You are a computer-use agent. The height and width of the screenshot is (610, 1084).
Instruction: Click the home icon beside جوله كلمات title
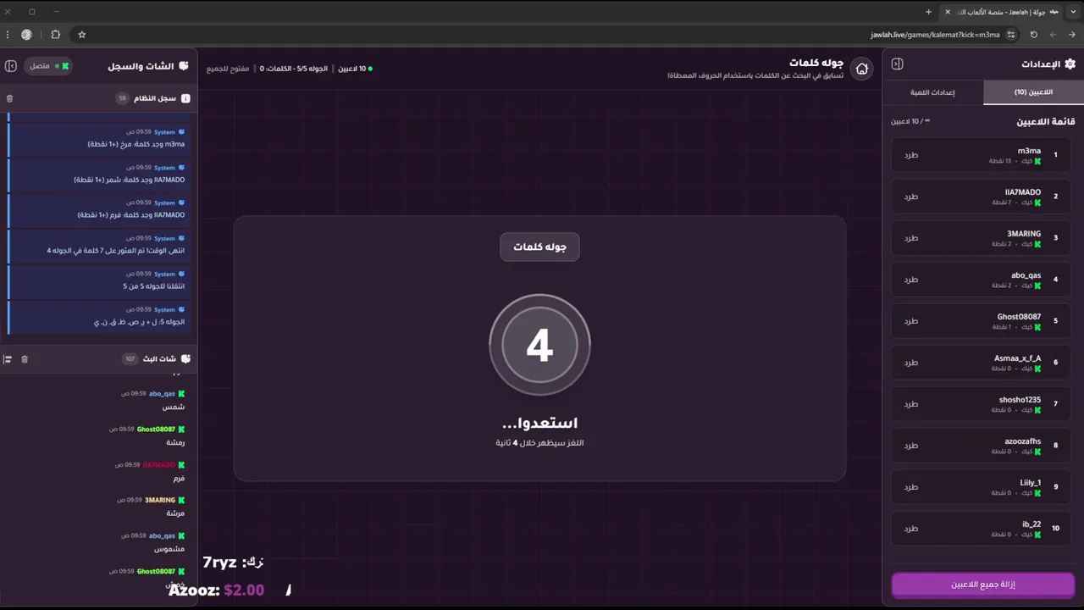coord(861,69)
